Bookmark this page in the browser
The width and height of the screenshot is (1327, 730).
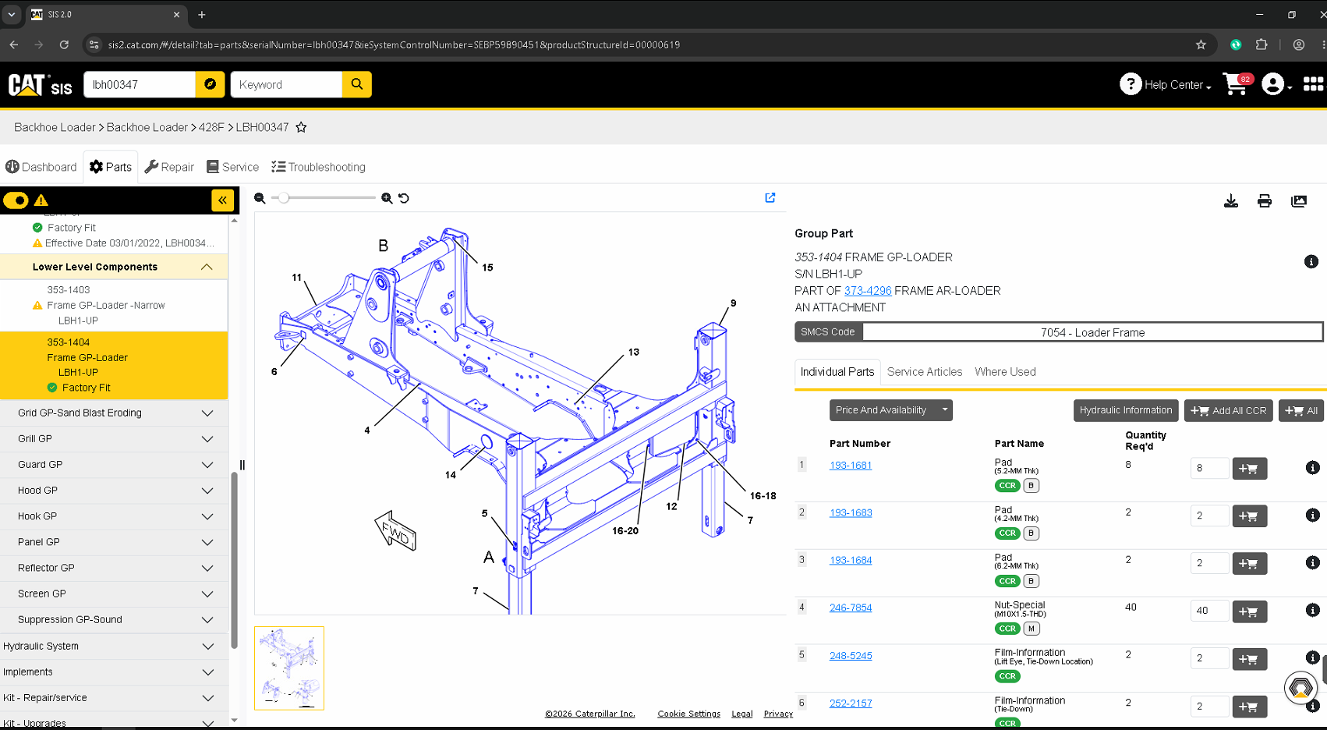point(1201,44)
